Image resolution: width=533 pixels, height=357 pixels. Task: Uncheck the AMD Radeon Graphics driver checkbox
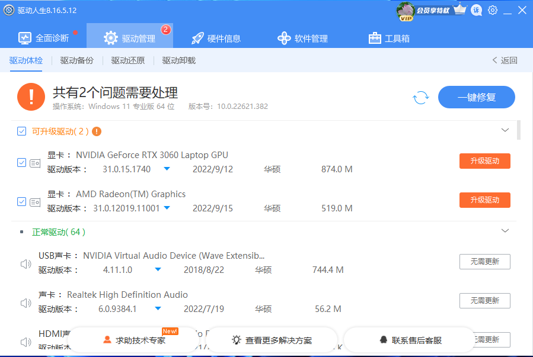(21, 201)
